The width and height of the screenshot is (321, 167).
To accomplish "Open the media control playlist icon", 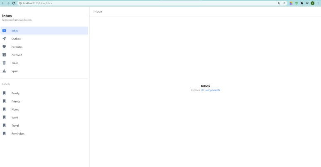I will pos(307,3).
